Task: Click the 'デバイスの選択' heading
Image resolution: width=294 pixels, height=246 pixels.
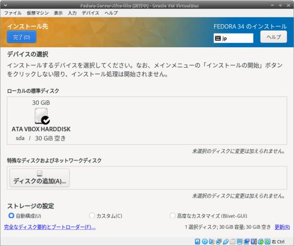Action: [28, 54]
